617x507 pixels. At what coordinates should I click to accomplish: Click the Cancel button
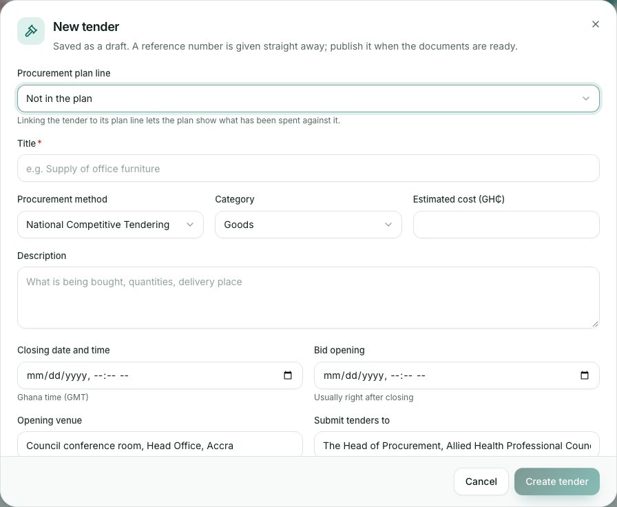pos(481,482)
